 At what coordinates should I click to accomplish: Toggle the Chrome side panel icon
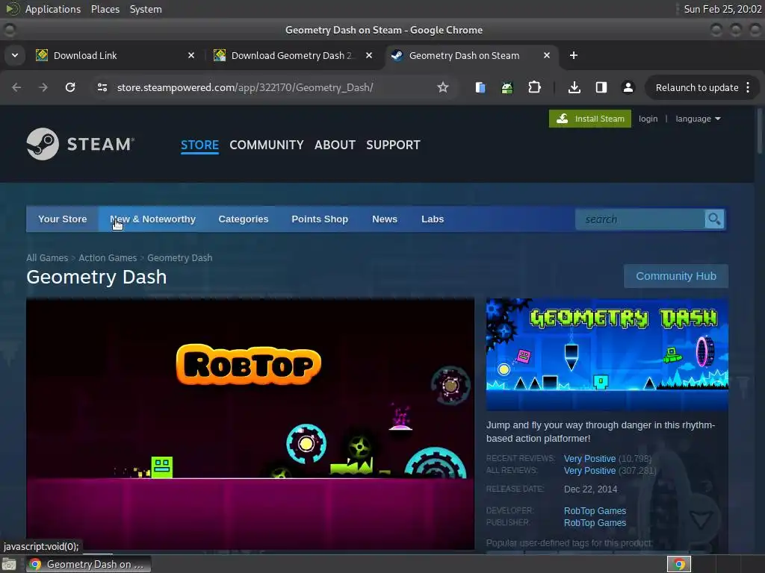(x=601, y=87)
